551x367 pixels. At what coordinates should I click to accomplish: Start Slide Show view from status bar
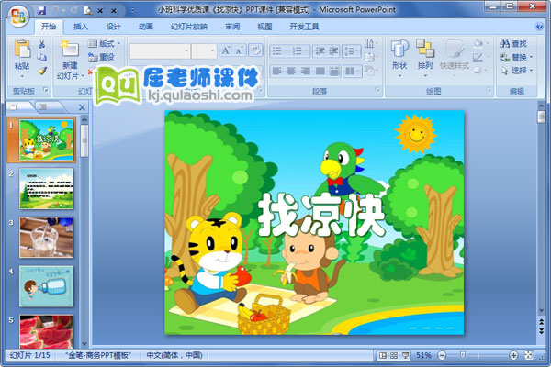click(x=405, y=355)
